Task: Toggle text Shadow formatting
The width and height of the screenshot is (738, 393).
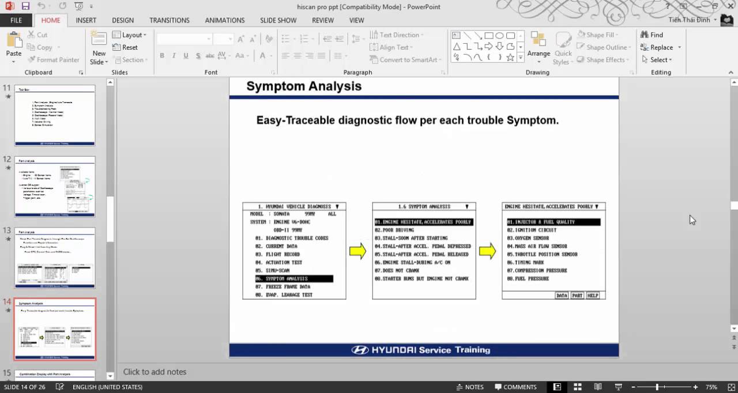Action: (x=198, y=56)
